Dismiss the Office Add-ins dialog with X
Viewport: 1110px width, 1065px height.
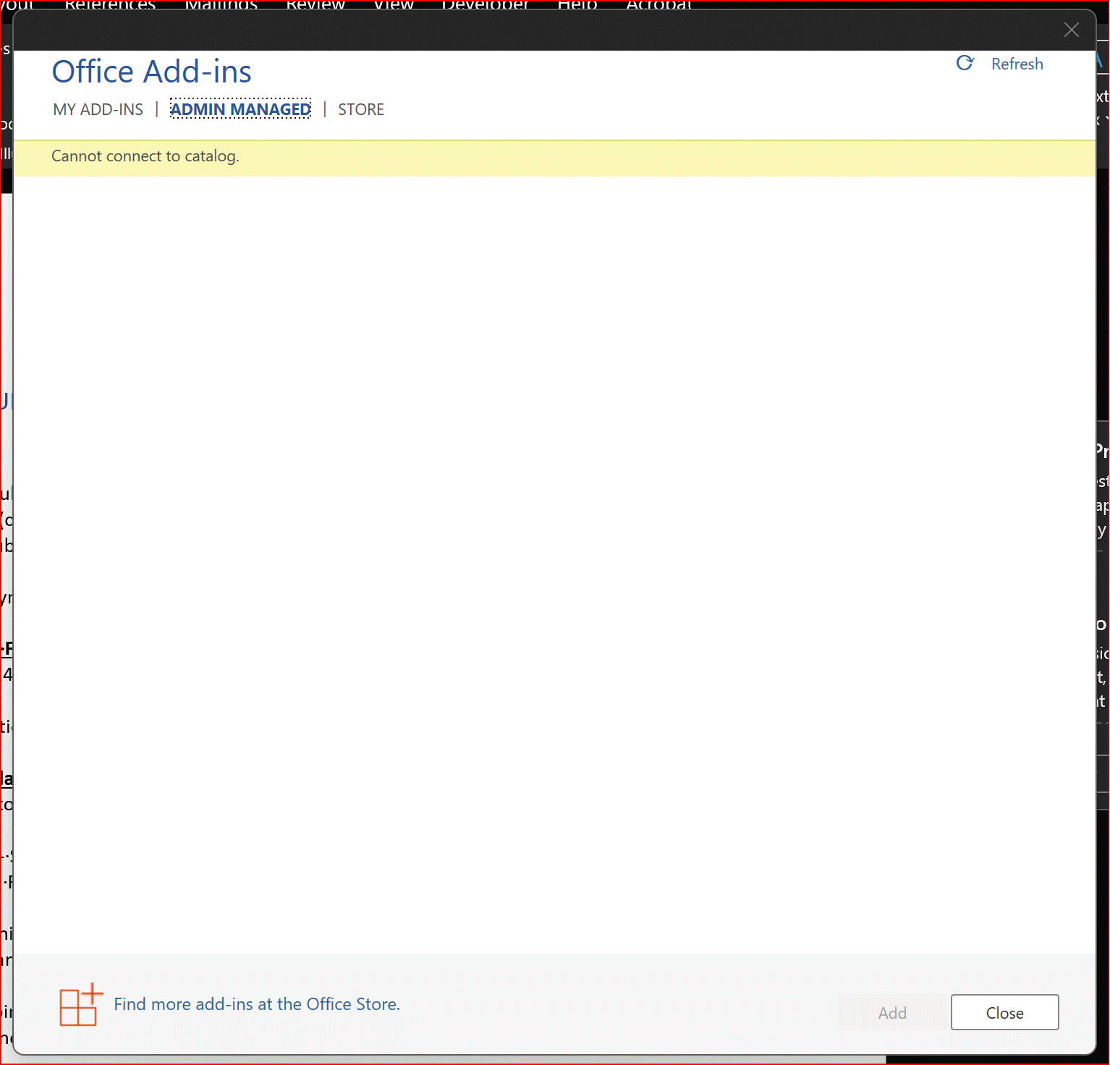click(x=1072, y=30)
